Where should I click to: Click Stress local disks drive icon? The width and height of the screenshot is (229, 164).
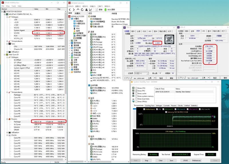tap(133, 99)
